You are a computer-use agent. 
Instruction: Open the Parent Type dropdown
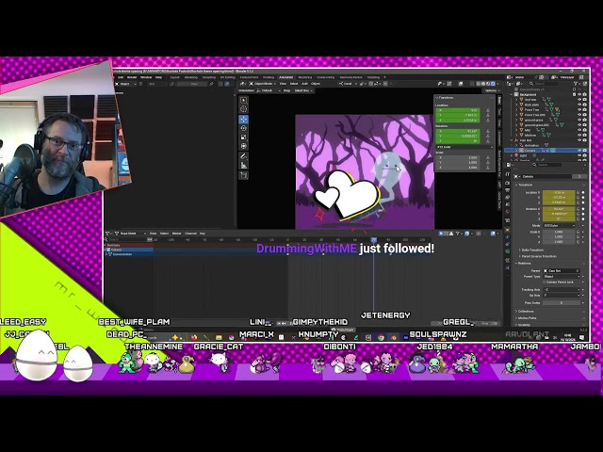tap(562, 276)
